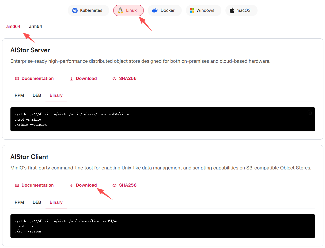Choose the RPM tab under AIStor Client
Viewport: 325px width, 248px height.
click(19, 202)
